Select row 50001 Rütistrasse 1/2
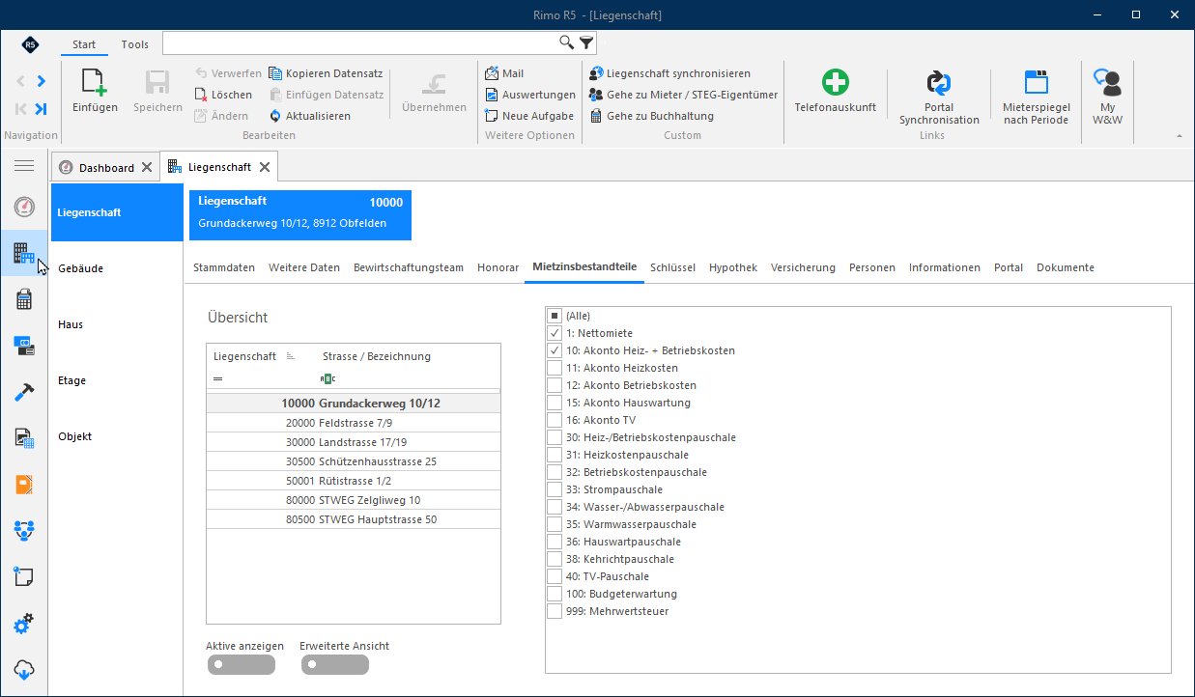The width and height of the screenshot is (1195, 697). coord(354,481)
